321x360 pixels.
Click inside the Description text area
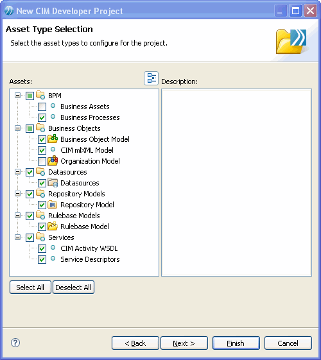(236, 182)
